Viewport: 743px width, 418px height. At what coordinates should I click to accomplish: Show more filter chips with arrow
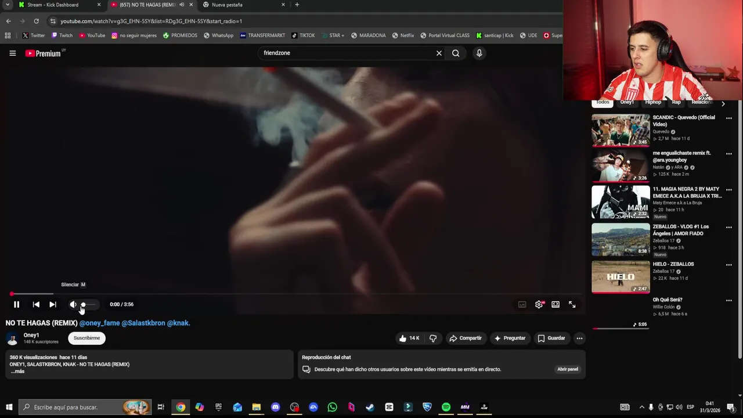pos(723,104)
